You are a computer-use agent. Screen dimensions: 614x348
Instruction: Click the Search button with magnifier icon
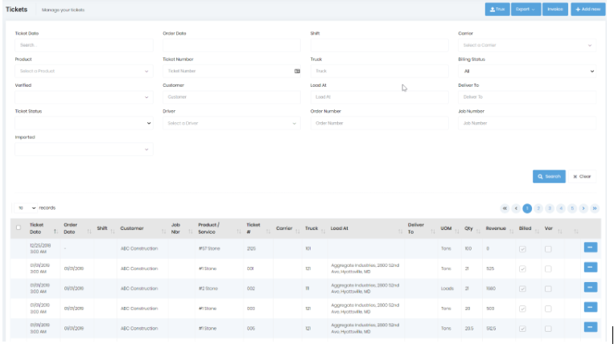pyautogui.click(x=548, y=176)
